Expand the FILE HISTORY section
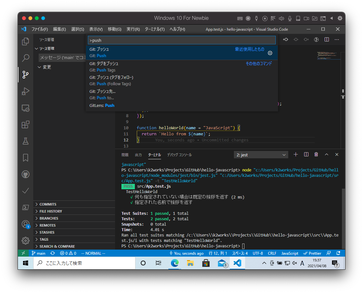 coord(50,211)
